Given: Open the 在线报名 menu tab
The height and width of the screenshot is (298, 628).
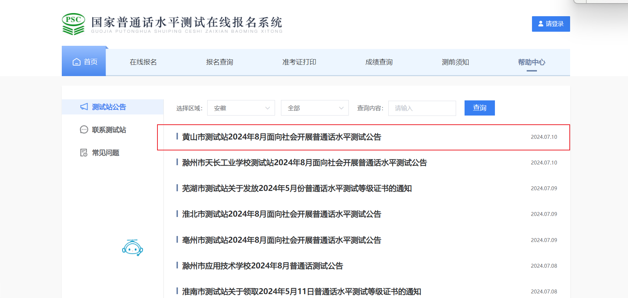Looking at the screenshot, I should coord(143,62).
